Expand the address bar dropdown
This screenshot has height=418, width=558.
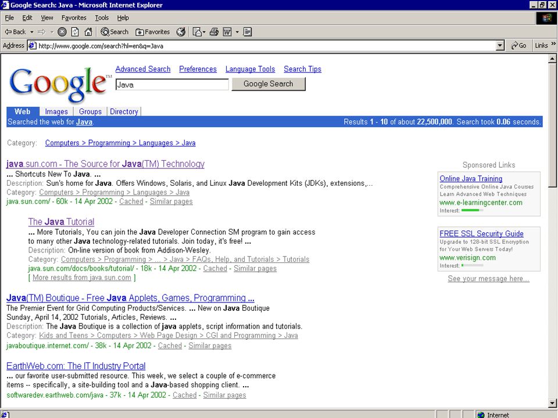click(500, 46)
